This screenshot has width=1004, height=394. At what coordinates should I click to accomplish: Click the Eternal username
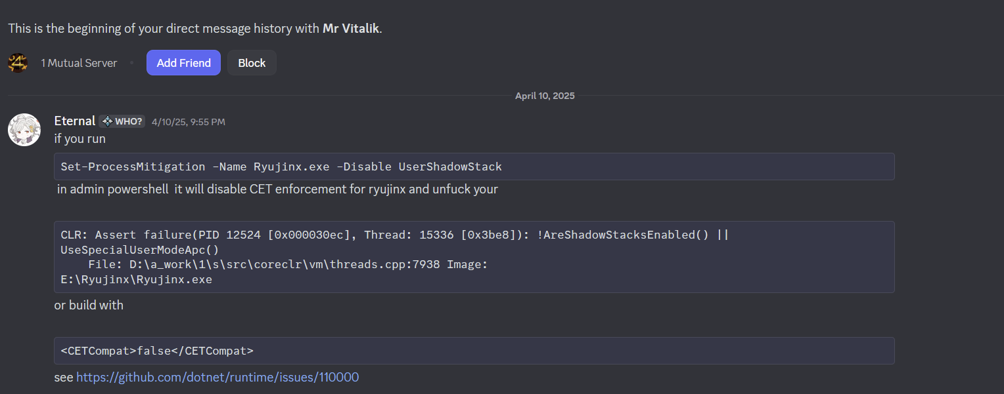click(x=74, y=121)
